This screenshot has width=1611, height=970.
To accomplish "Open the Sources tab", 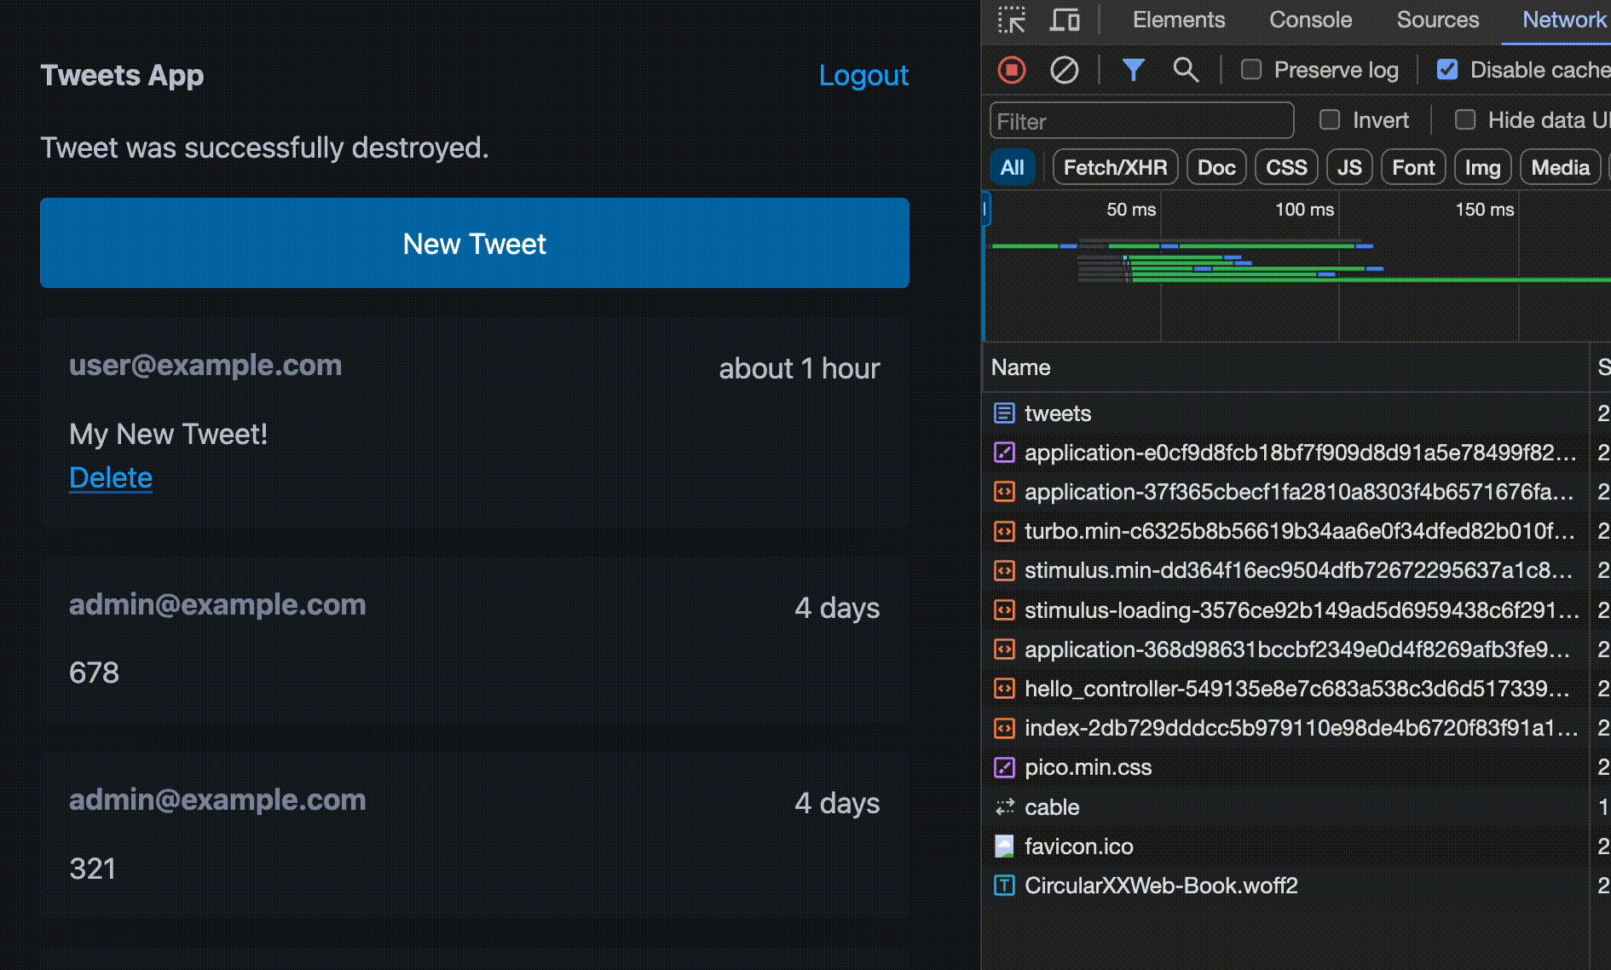I will point(1438,20).
